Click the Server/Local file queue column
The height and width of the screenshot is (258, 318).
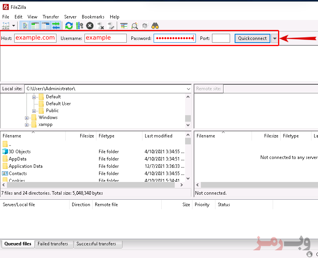pyautogui.click(x=35, y=205)
